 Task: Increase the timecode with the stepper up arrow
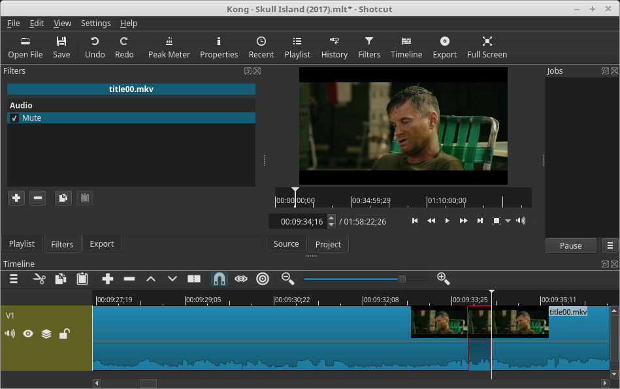coord(331,218)
